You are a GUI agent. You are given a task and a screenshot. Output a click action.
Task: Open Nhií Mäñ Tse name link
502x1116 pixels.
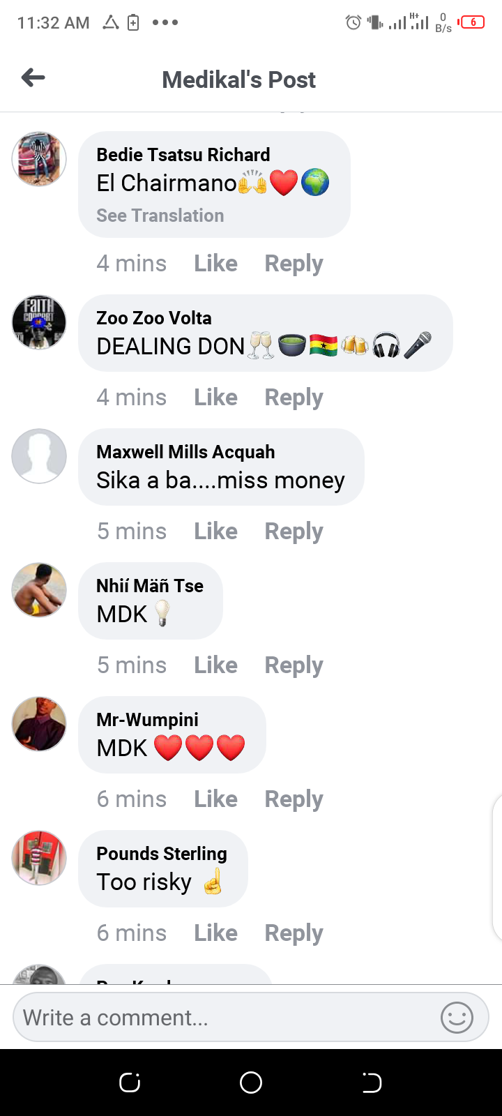[x=150, y=586]
